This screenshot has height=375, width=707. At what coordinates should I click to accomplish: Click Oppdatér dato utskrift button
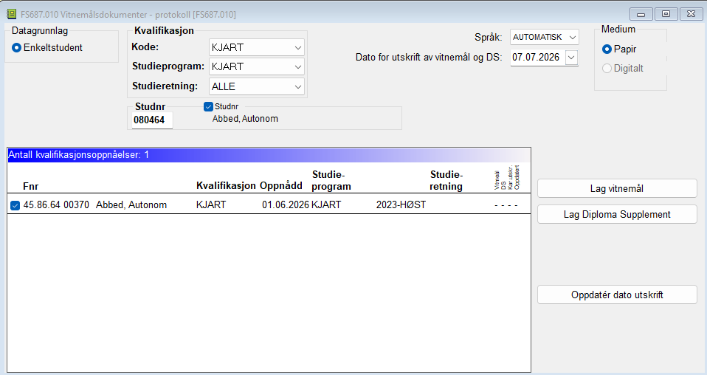617,295
